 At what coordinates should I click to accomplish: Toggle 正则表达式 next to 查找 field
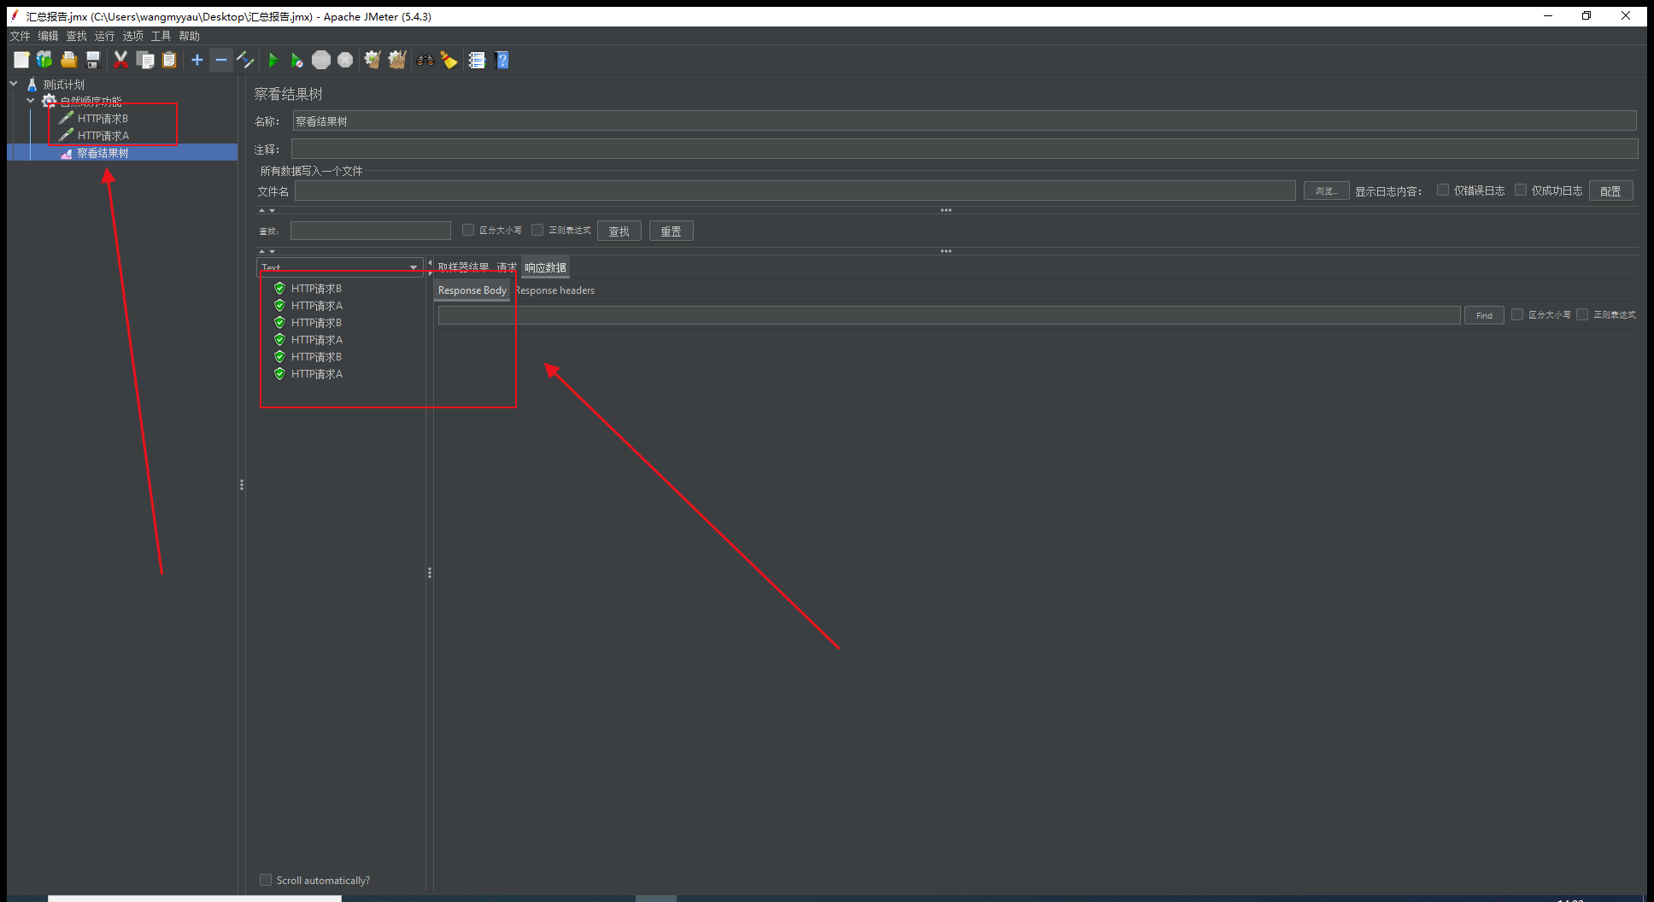[x=537, y=230]
